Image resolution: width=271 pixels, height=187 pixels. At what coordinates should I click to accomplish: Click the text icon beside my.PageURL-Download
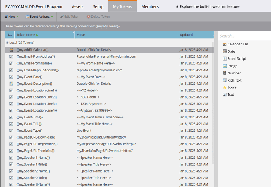[11, 138]
